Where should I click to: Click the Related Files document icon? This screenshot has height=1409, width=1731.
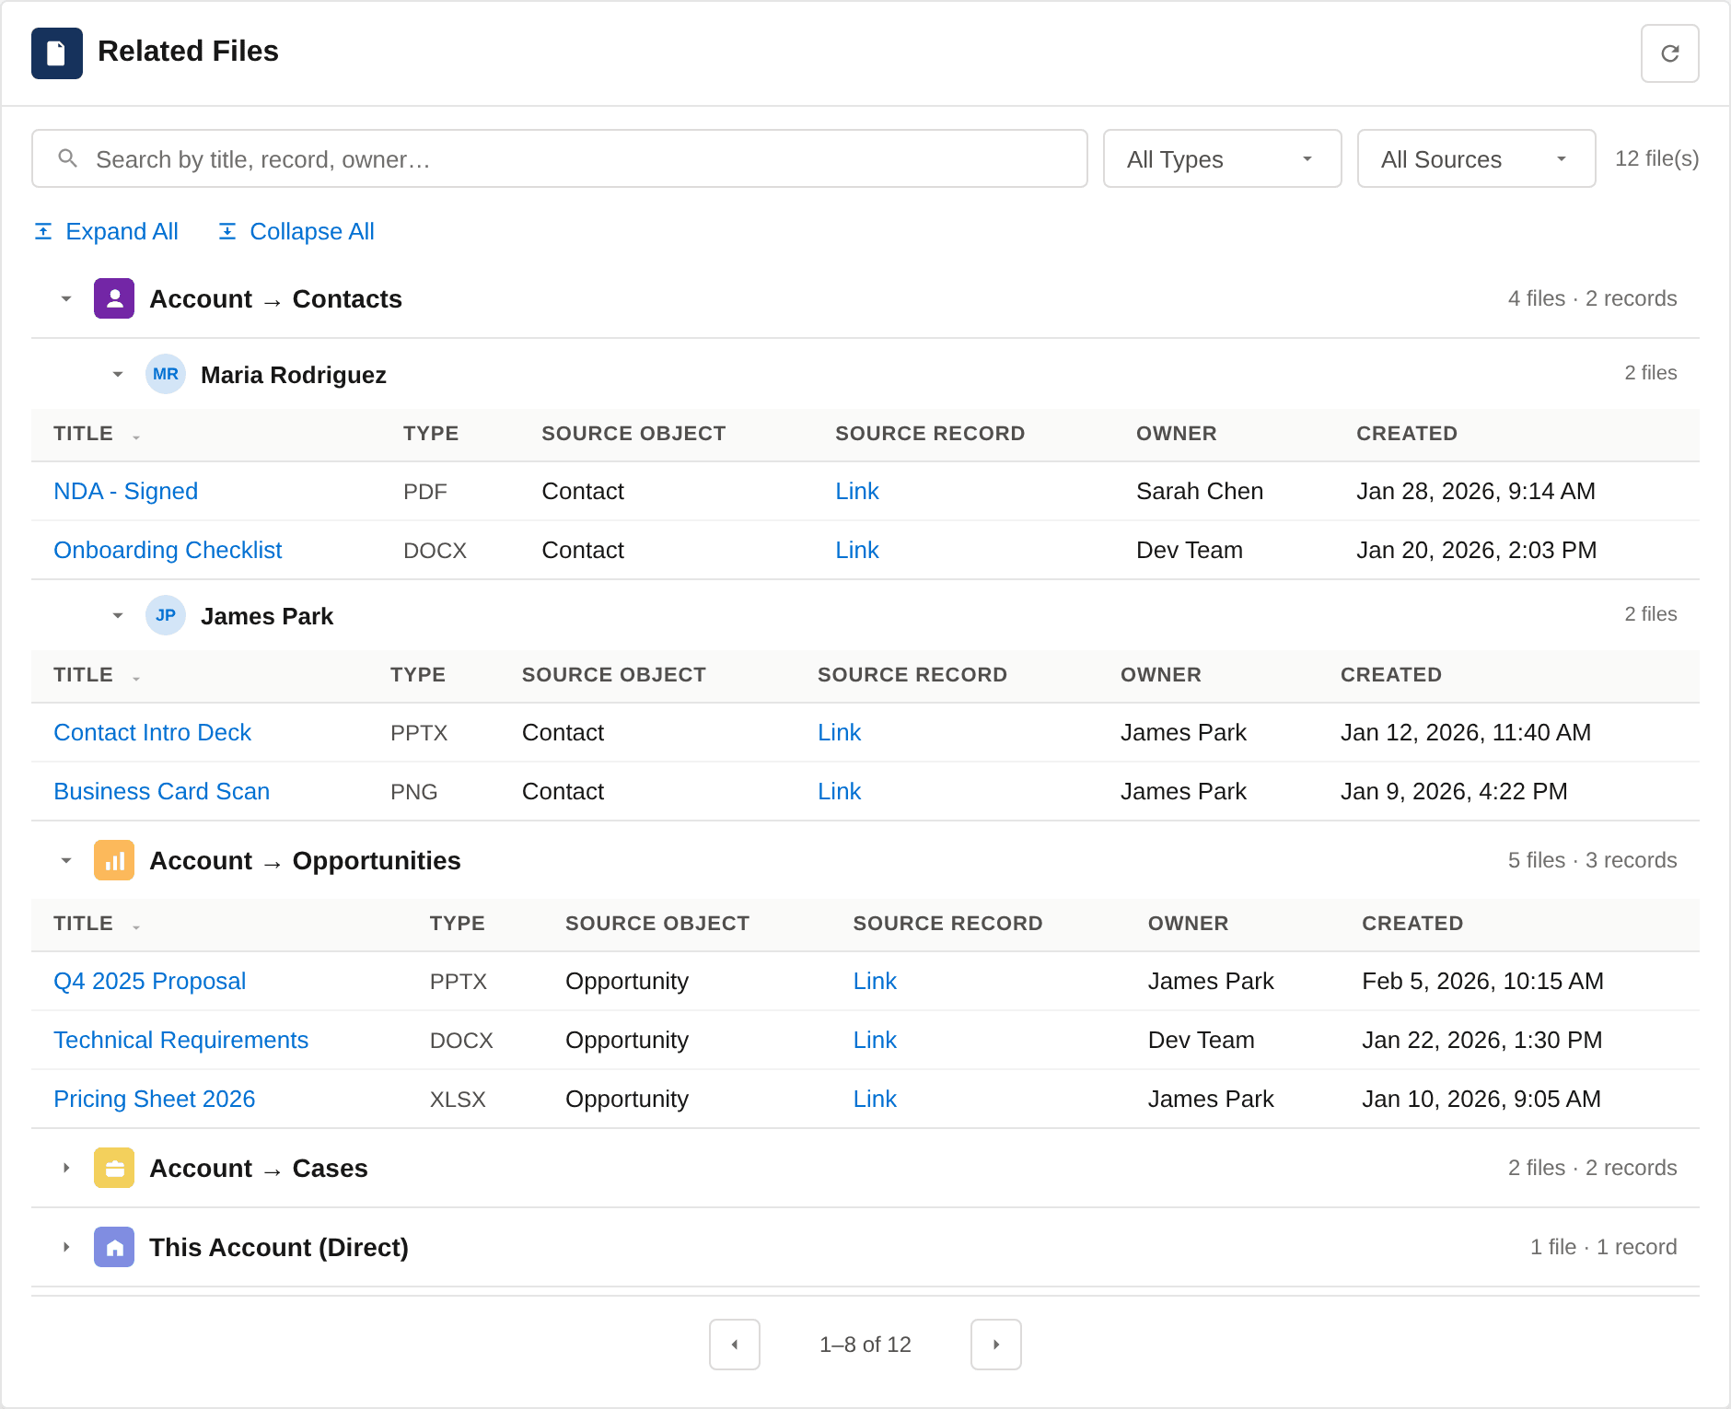[x=57, y=53]
